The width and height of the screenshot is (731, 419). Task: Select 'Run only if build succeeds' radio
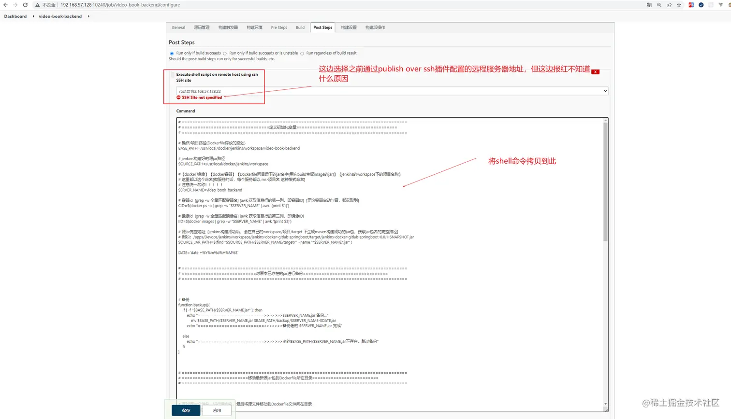[172, 54]
